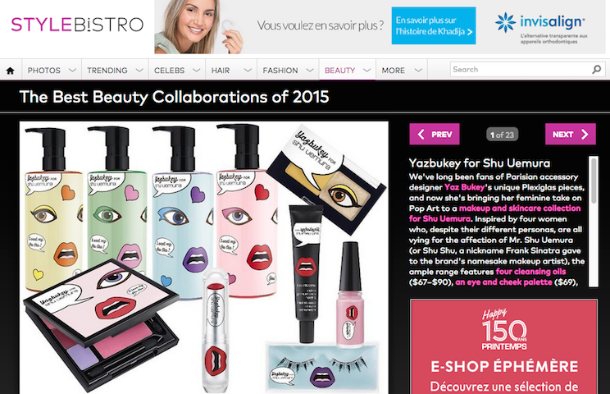
Task: Go to the previous slide
Action: (435, 135)
